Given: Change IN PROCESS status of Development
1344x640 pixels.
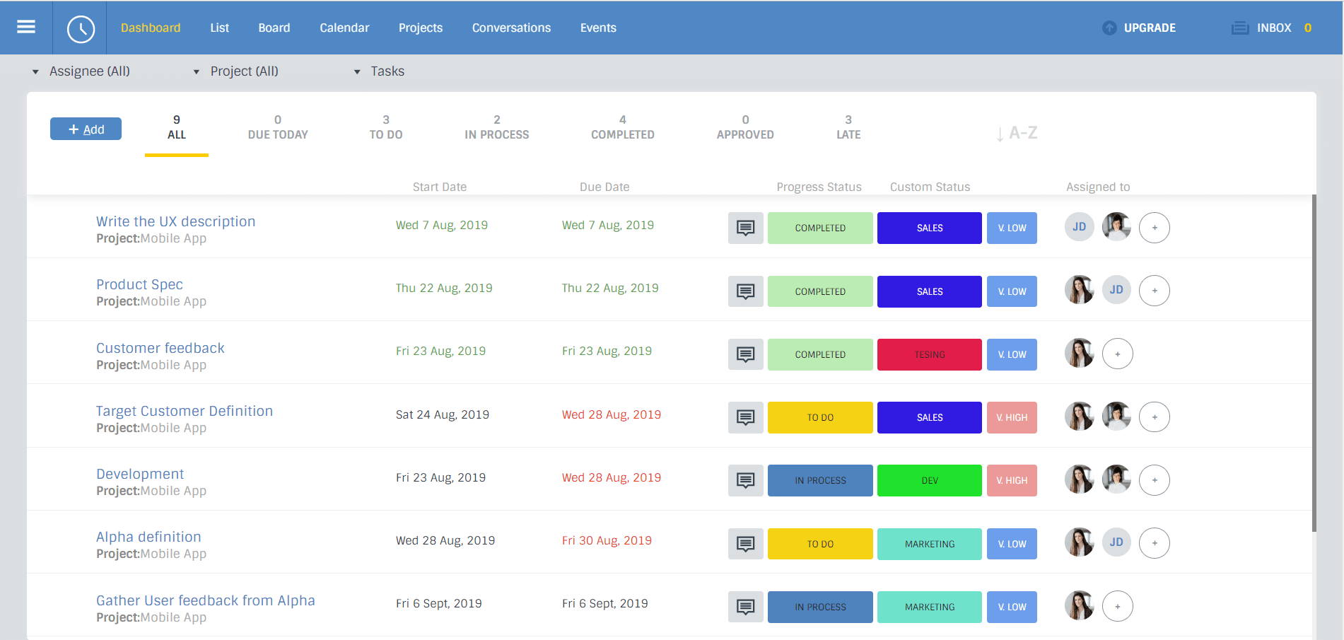Looking at the screenshot, I should tap(820, 480).
